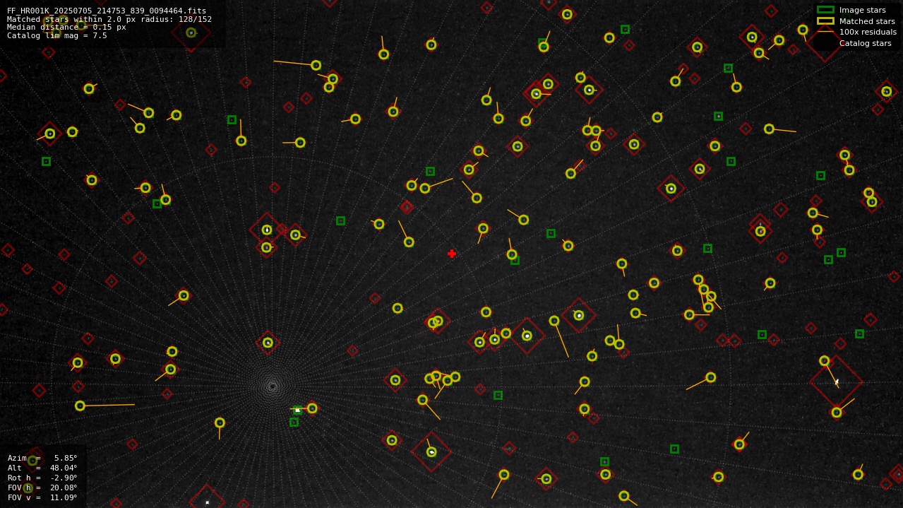903x508 pixels.
Task: Click the 'Image stars' legend label
Action: [862, 10]
